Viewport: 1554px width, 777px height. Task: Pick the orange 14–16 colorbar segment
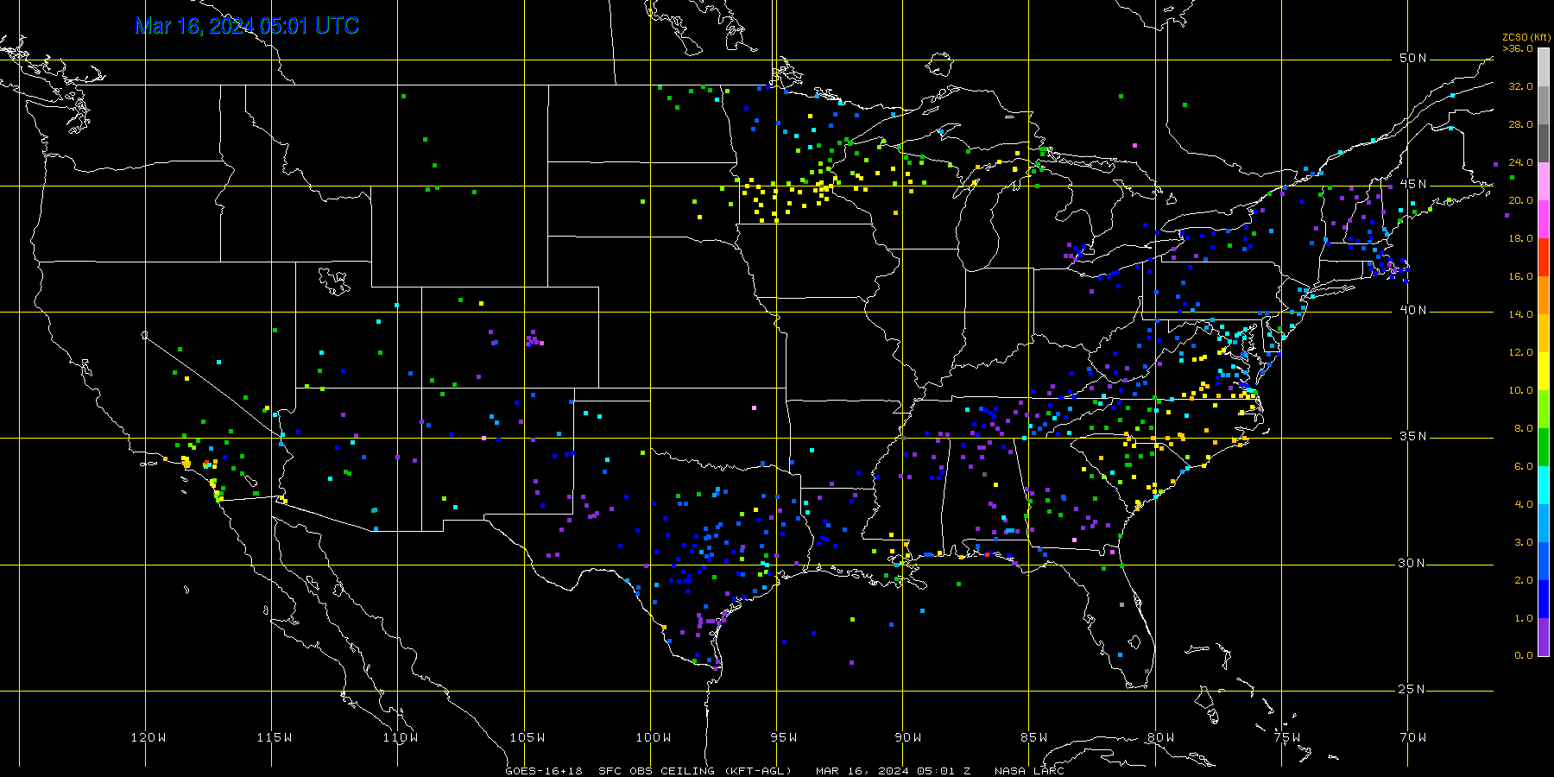tap(1544, 295)
